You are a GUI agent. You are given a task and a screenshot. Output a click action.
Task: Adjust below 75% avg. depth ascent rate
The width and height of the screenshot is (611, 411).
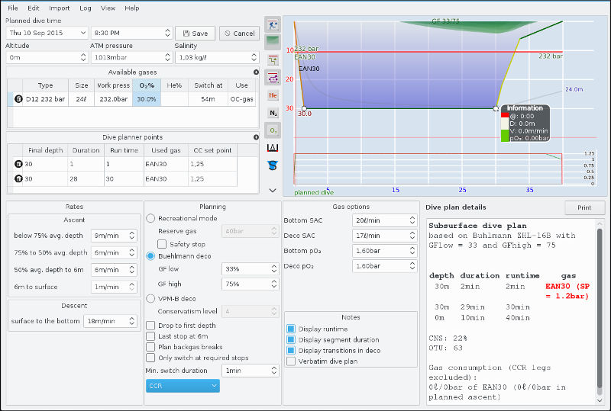pos(131,236)
